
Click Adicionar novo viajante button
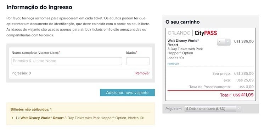(127, 93)
